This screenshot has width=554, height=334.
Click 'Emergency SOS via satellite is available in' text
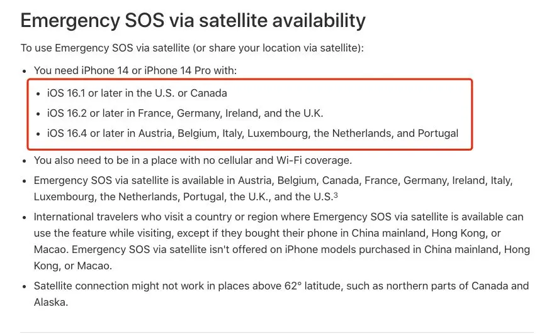point(135,180)
